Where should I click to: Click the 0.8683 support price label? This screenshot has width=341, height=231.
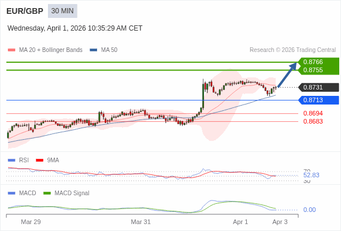pyautogui.click(x=313, y=121)
